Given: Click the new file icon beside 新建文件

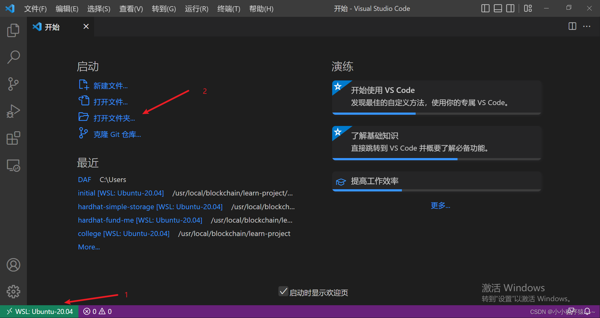Looking at the screenshot, I should point(84,85).
